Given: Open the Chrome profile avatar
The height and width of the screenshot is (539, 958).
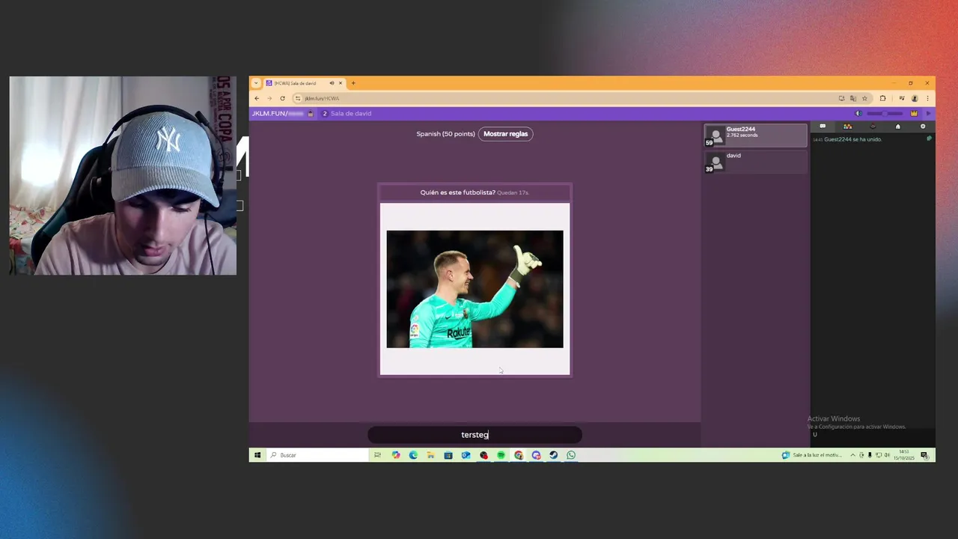Looking at the screenshot, I should point(915,98).
